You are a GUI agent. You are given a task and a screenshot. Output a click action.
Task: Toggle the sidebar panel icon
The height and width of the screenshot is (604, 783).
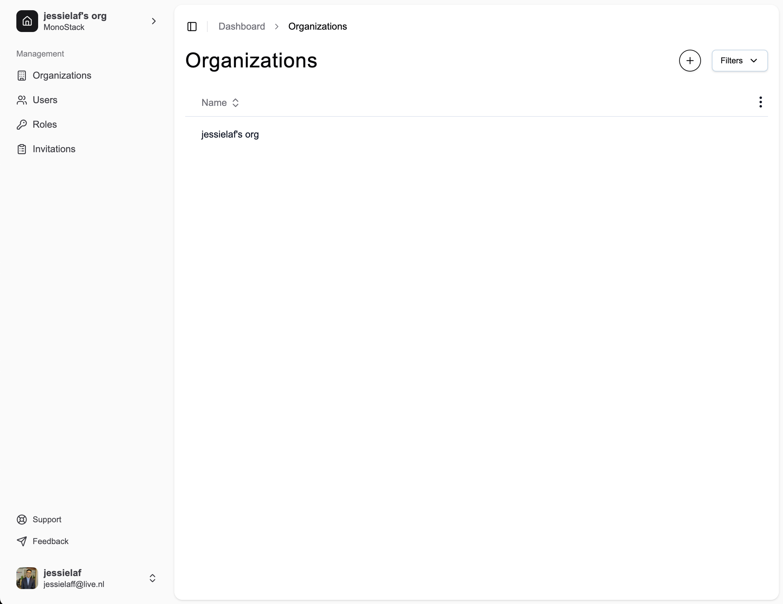point(192,27)
